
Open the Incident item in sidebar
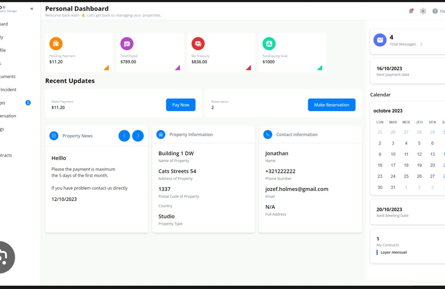[8, 89]
